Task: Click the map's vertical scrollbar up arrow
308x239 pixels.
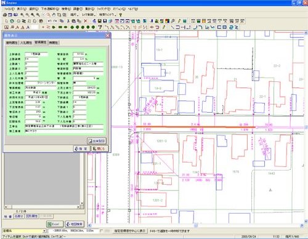Action: (x=306, y=33)
